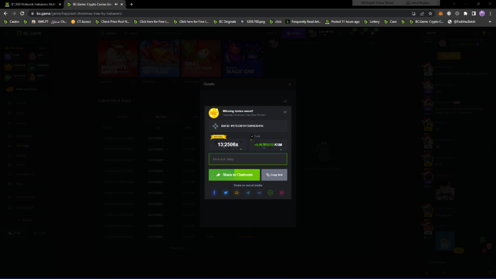Switch to the Midweek Habanero tab

33,4
